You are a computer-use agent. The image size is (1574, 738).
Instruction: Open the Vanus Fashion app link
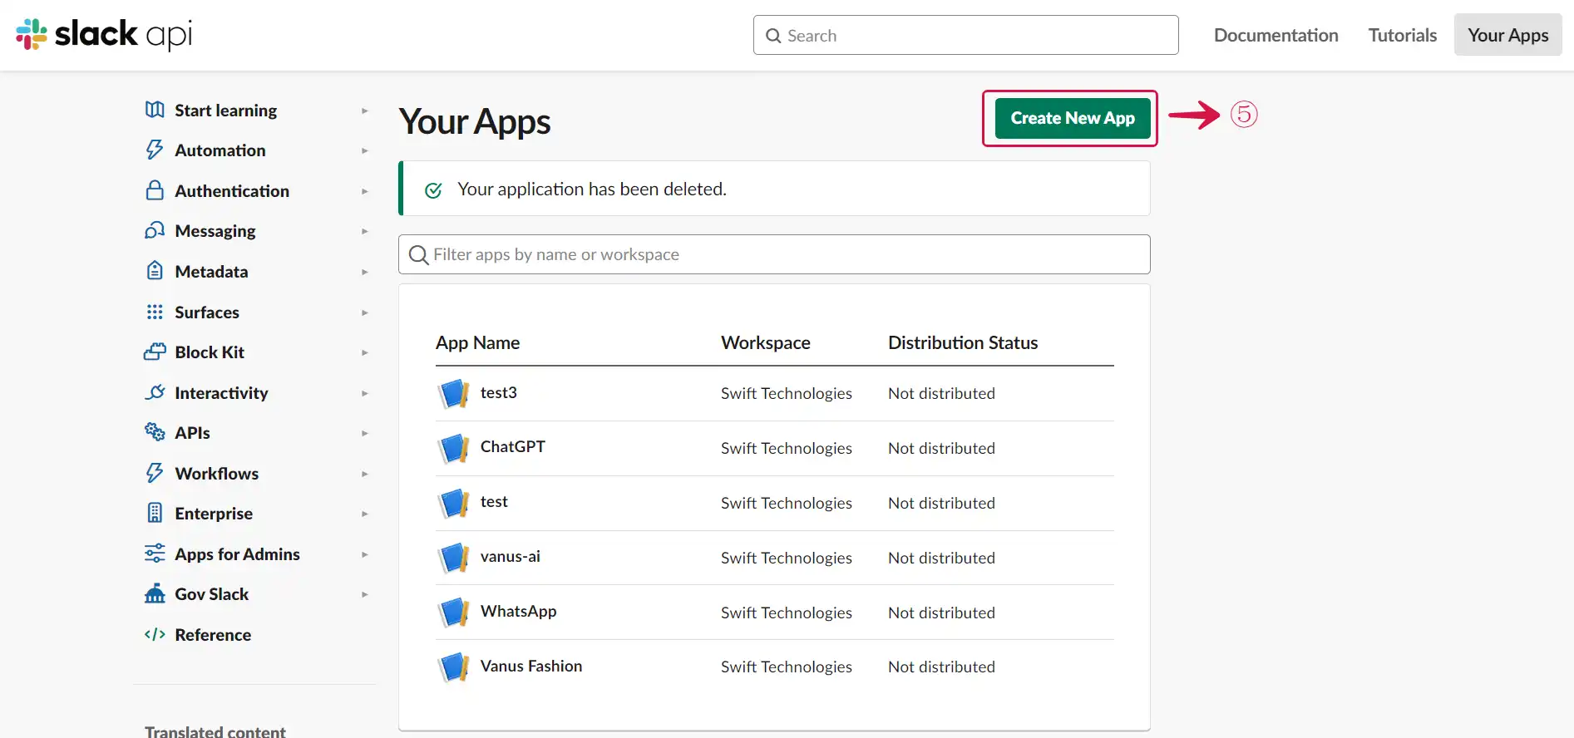(x=531, y=666)
